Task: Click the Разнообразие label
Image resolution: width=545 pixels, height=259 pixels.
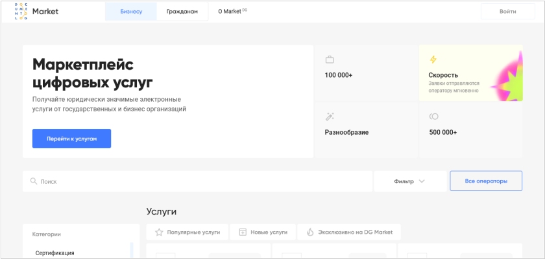Action: coord(346,132)
